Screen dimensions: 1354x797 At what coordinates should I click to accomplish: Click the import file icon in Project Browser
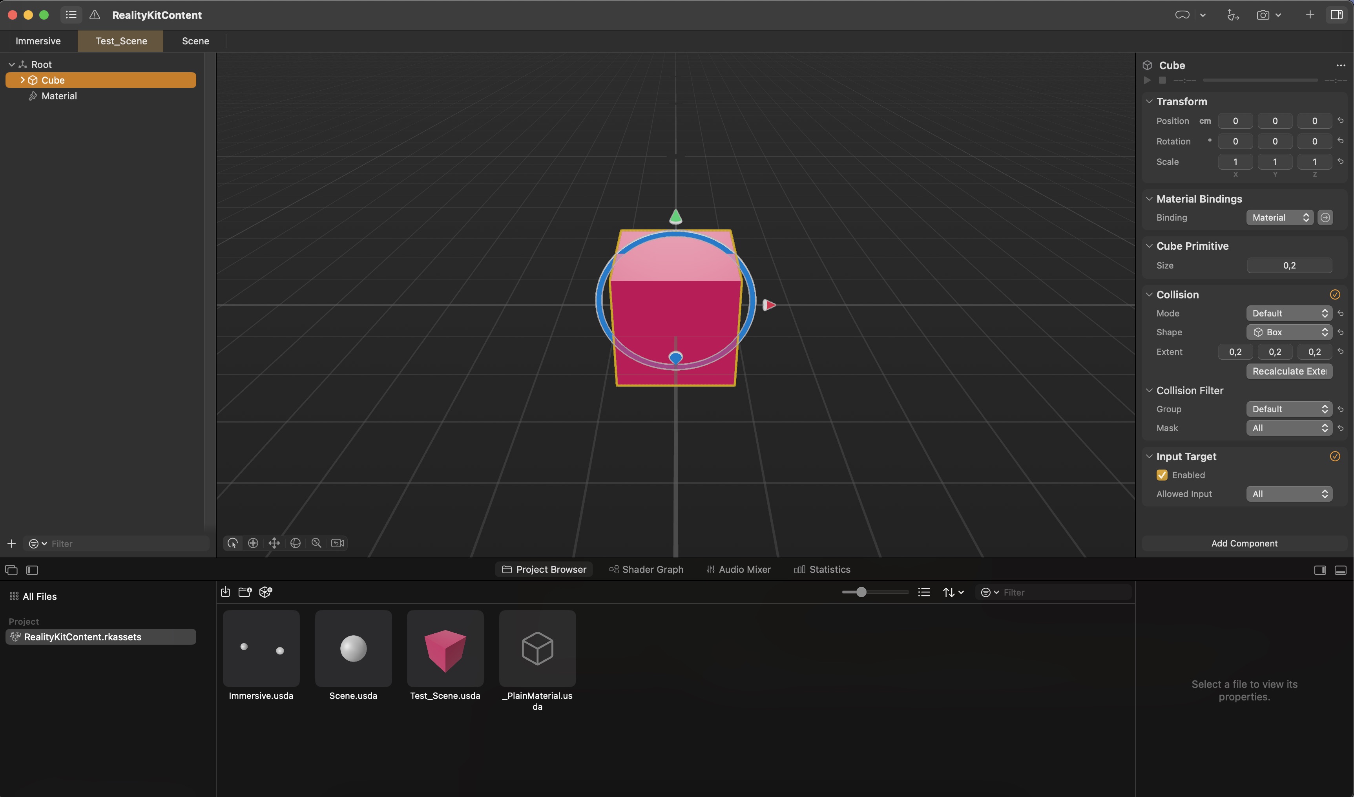225,592
